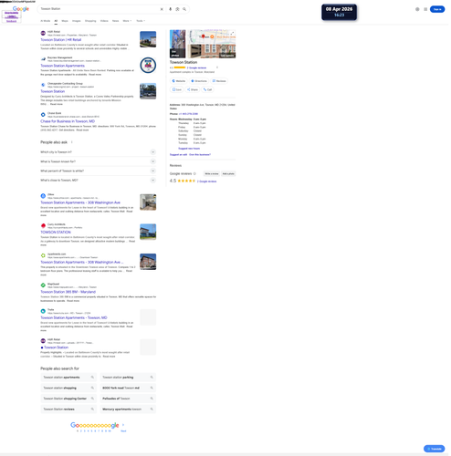Screen dimensions: 451x456
Task: Open Website button in knowledge panel
Action: (x=179, y=81)
